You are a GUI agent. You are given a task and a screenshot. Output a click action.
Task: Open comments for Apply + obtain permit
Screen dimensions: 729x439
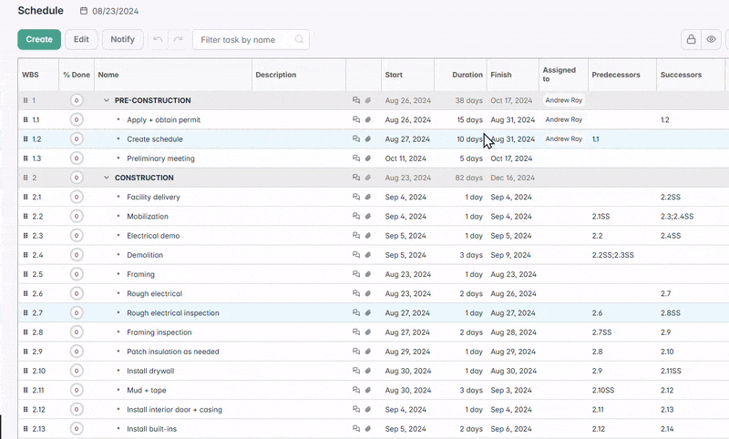click(x=356, y=120)
